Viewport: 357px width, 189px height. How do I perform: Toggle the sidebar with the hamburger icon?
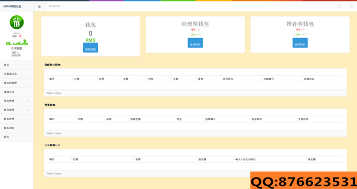point(40,7)
